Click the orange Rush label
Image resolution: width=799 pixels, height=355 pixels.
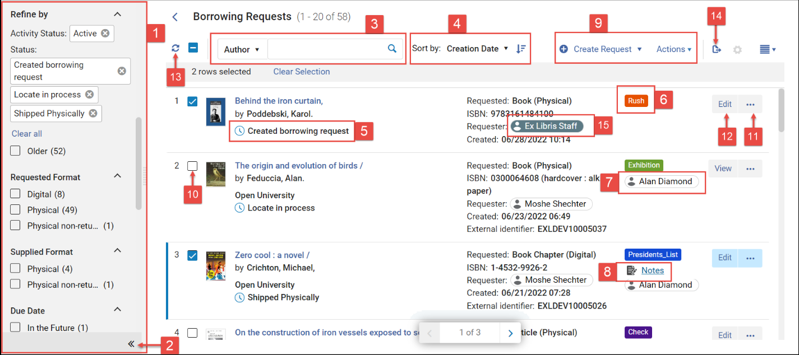(x=636, y=101)
